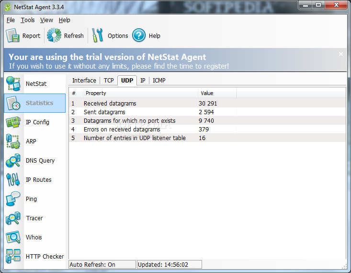The height and width of the screenshot is (273, 351).
Task: Click the blue Help question mark icon
Action: coord(139,36)
